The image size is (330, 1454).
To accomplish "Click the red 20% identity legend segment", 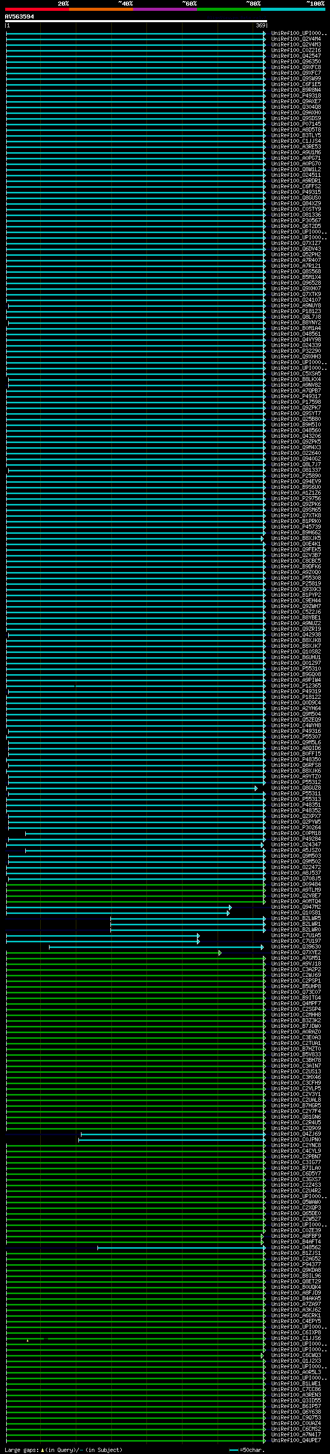I will 37,9.
